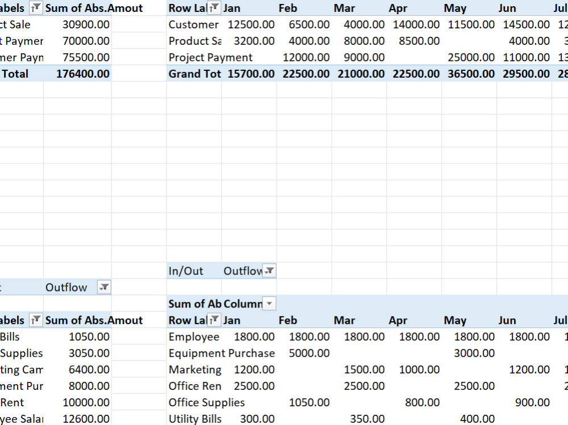
Task: Select Grand Total January 15700.00
Action: pyautogui.click(x=249, y=74)
